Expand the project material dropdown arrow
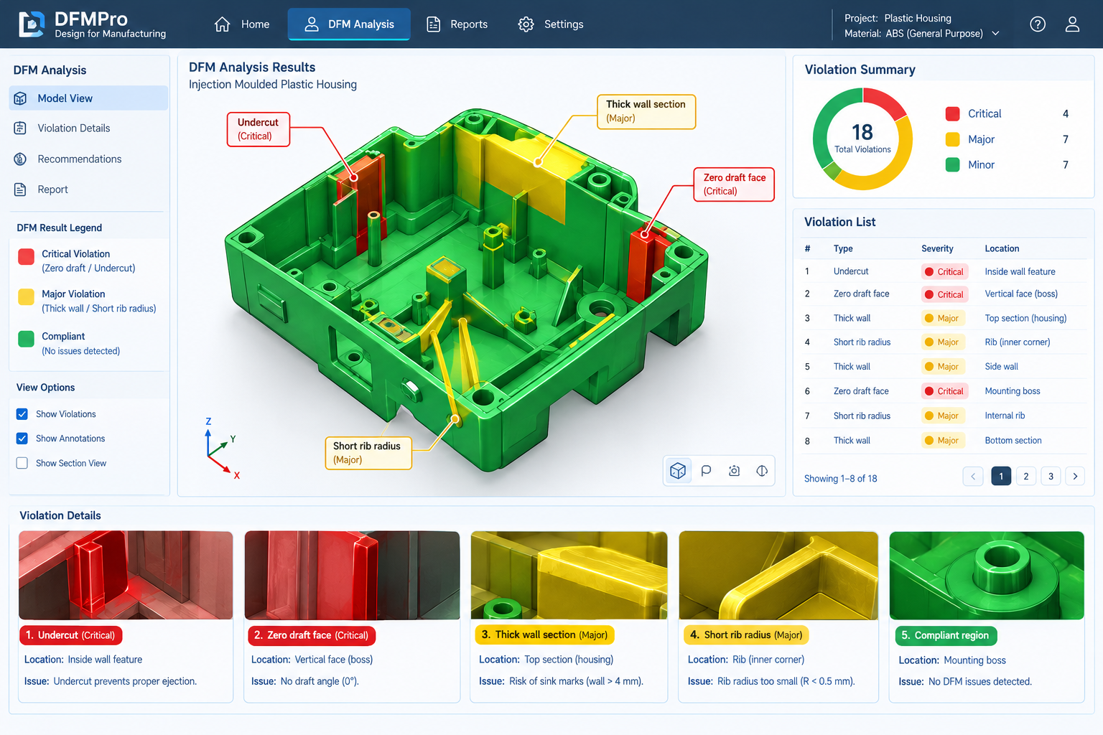The image size is (1103, 735). (995, 34)
